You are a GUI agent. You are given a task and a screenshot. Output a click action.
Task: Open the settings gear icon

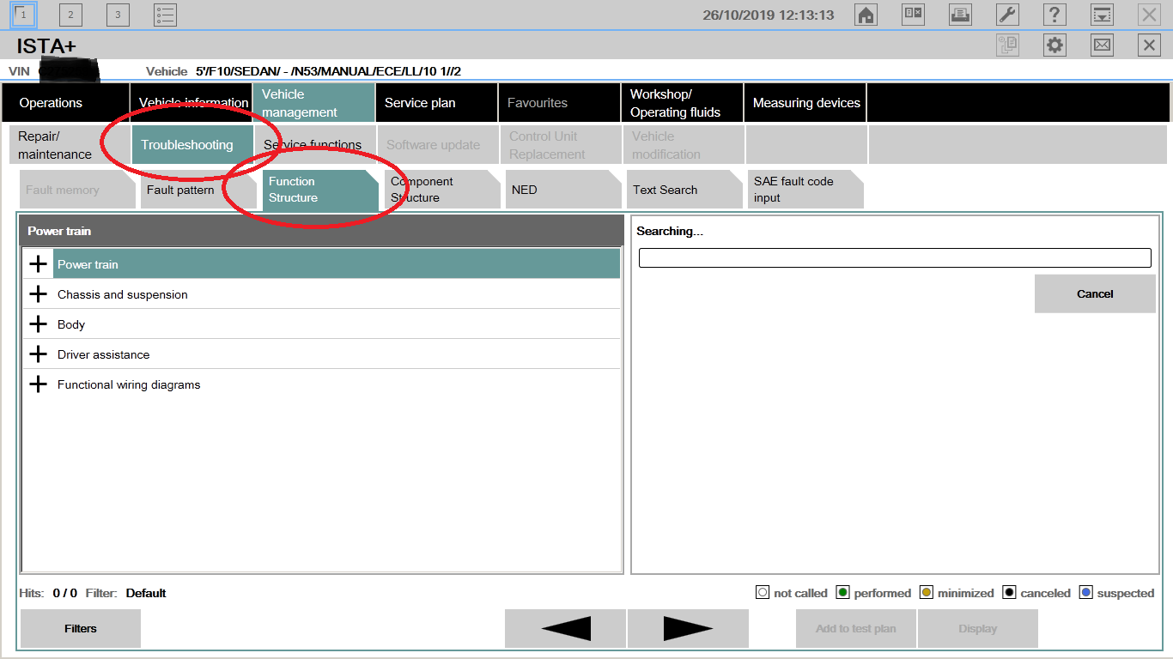[1054, 45]
